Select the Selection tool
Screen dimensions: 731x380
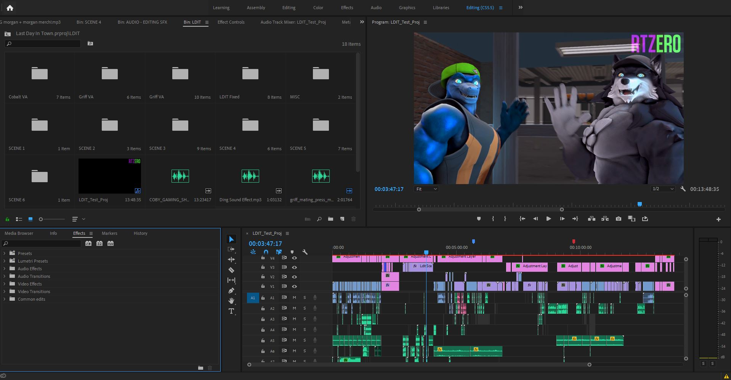(231, 239)
